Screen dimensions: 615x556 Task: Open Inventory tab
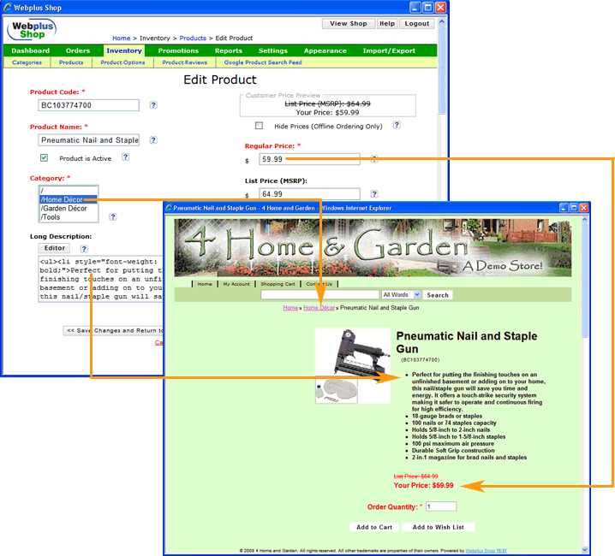[124, 50]
